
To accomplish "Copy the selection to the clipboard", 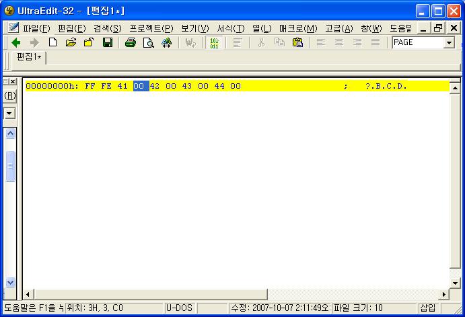I will tap(279, 42).
